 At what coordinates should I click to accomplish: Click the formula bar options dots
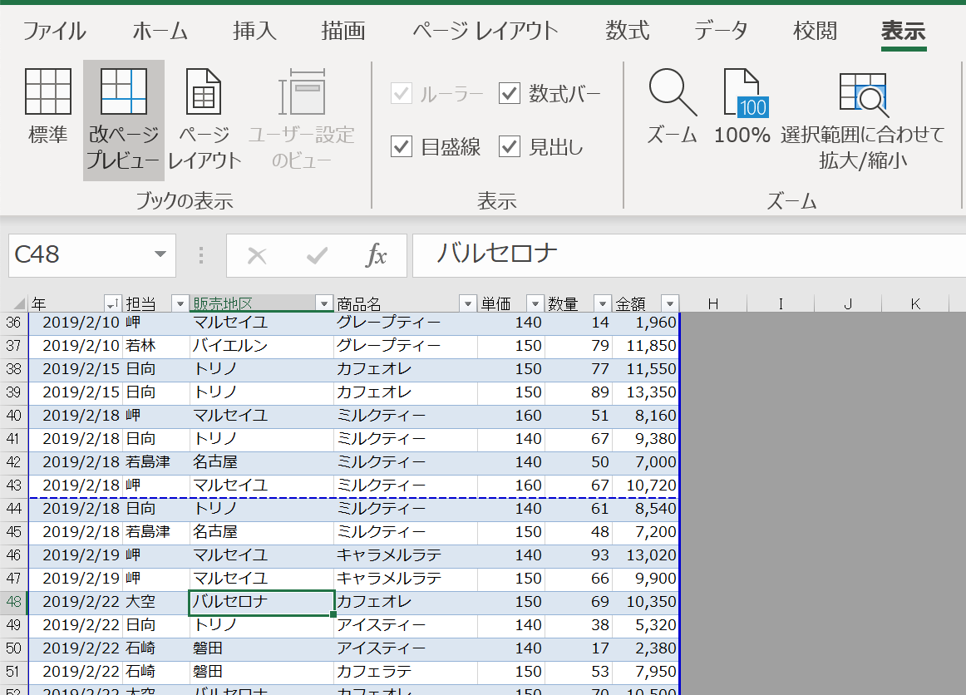pos(201,255)
